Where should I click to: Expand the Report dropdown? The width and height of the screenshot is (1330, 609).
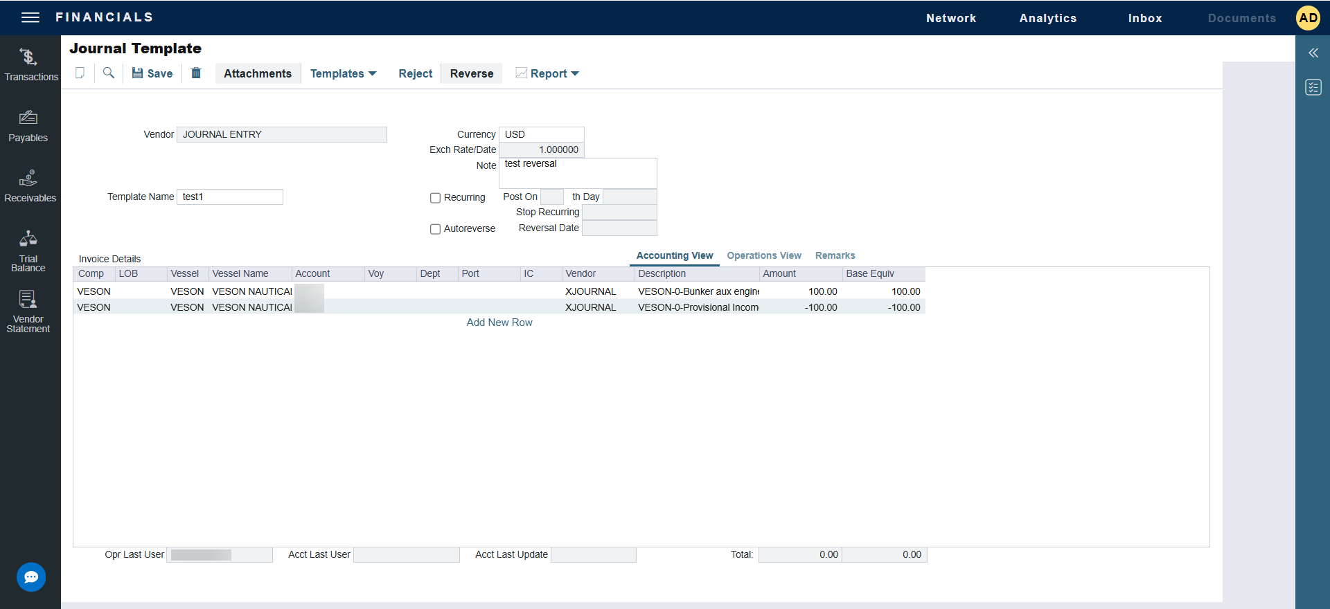[547, 73]
